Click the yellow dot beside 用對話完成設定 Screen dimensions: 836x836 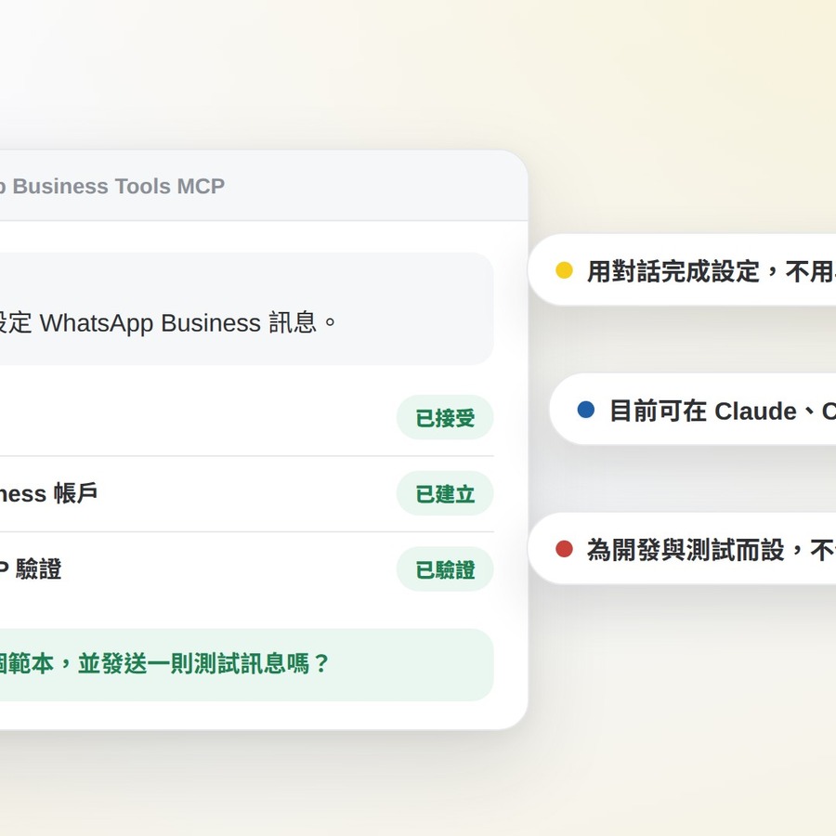(x=564, y=269)
